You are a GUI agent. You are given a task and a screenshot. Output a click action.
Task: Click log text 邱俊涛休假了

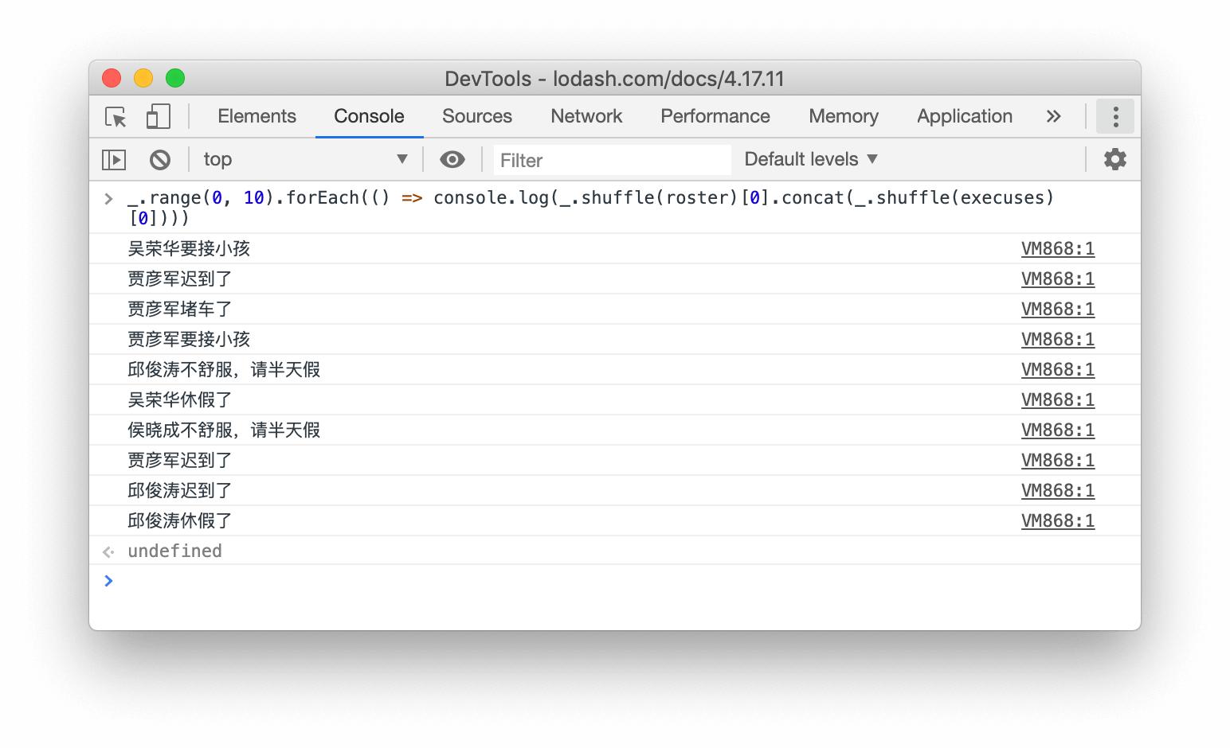(x=180, y=521)
